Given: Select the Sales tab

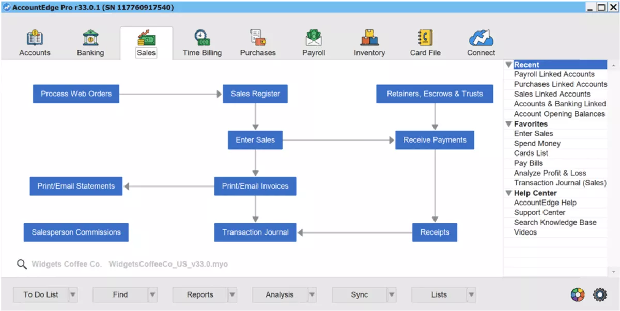Looking at the screenshot, I should click(x=146, y=43).
